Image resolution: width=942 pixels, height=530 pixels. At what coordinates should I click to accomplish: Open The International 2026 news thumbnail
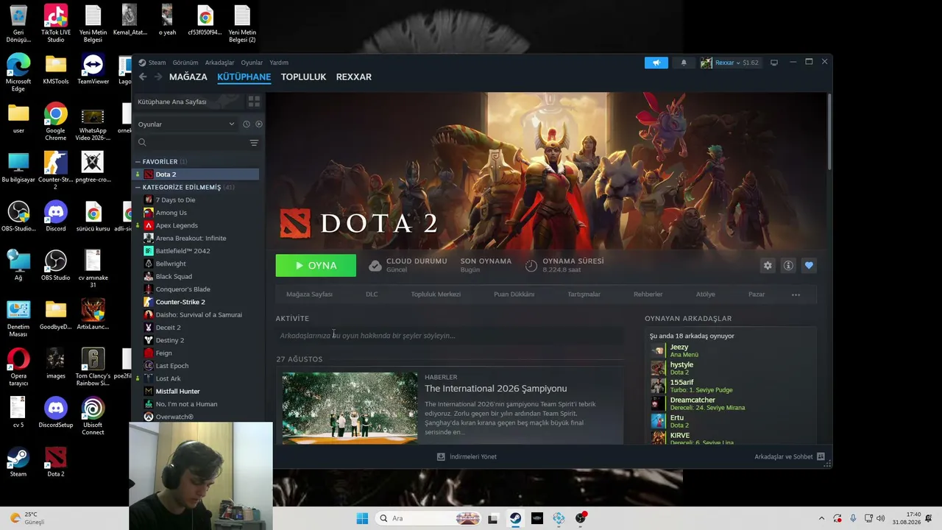point(350,408)
